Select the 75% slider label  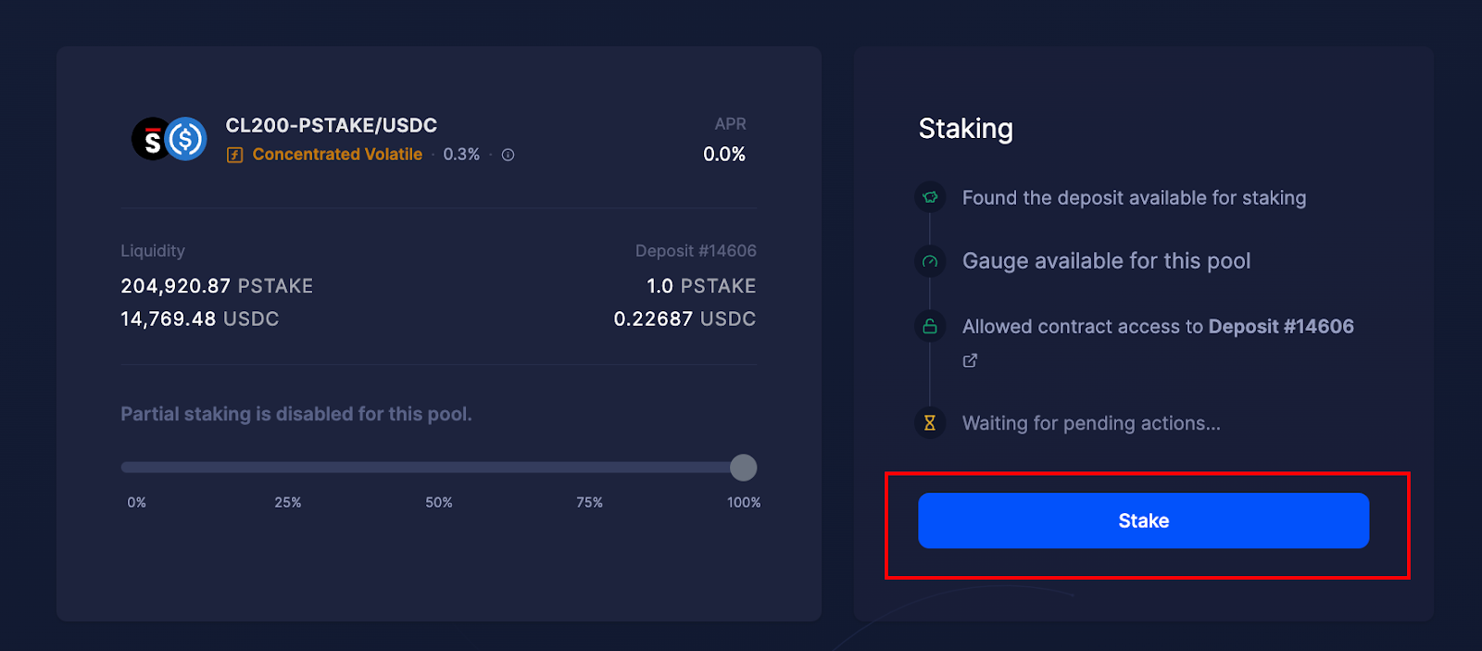pos(590,502)
